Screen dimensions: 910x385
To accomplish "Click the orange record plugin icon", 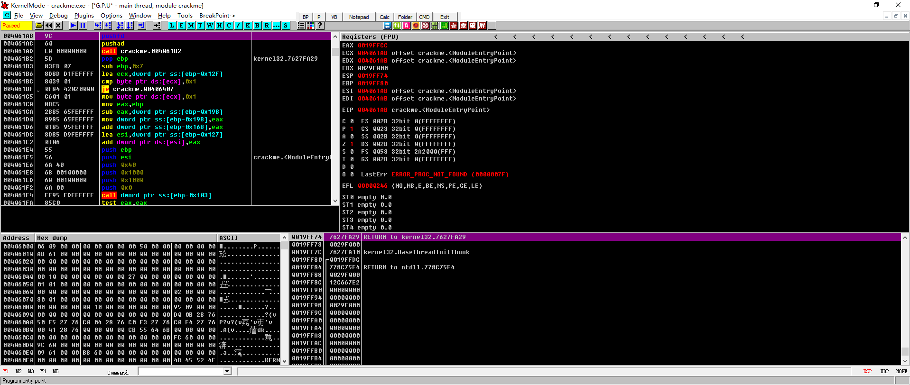I will (416, 26).
